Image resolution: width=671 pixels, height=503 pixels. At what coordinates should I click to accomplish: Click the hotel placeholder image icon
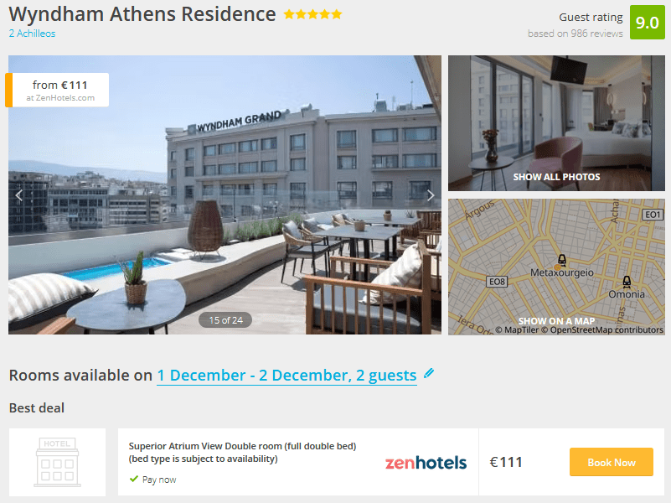click(x=57, y=462)
